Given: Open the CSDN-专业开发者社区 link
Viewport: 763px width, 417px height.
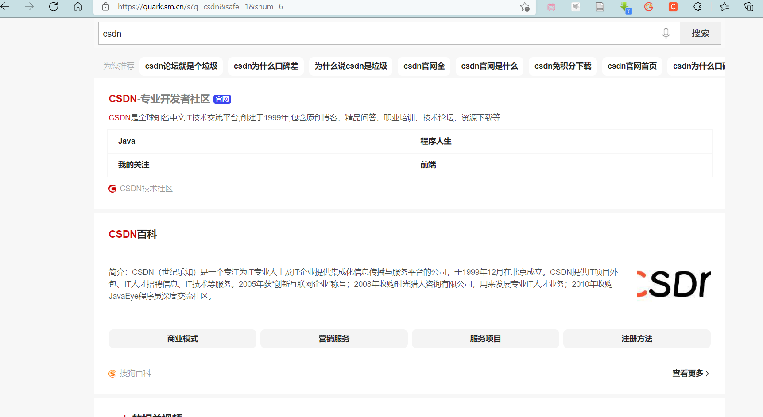Looking at the screenshot, I should [160, 98].
